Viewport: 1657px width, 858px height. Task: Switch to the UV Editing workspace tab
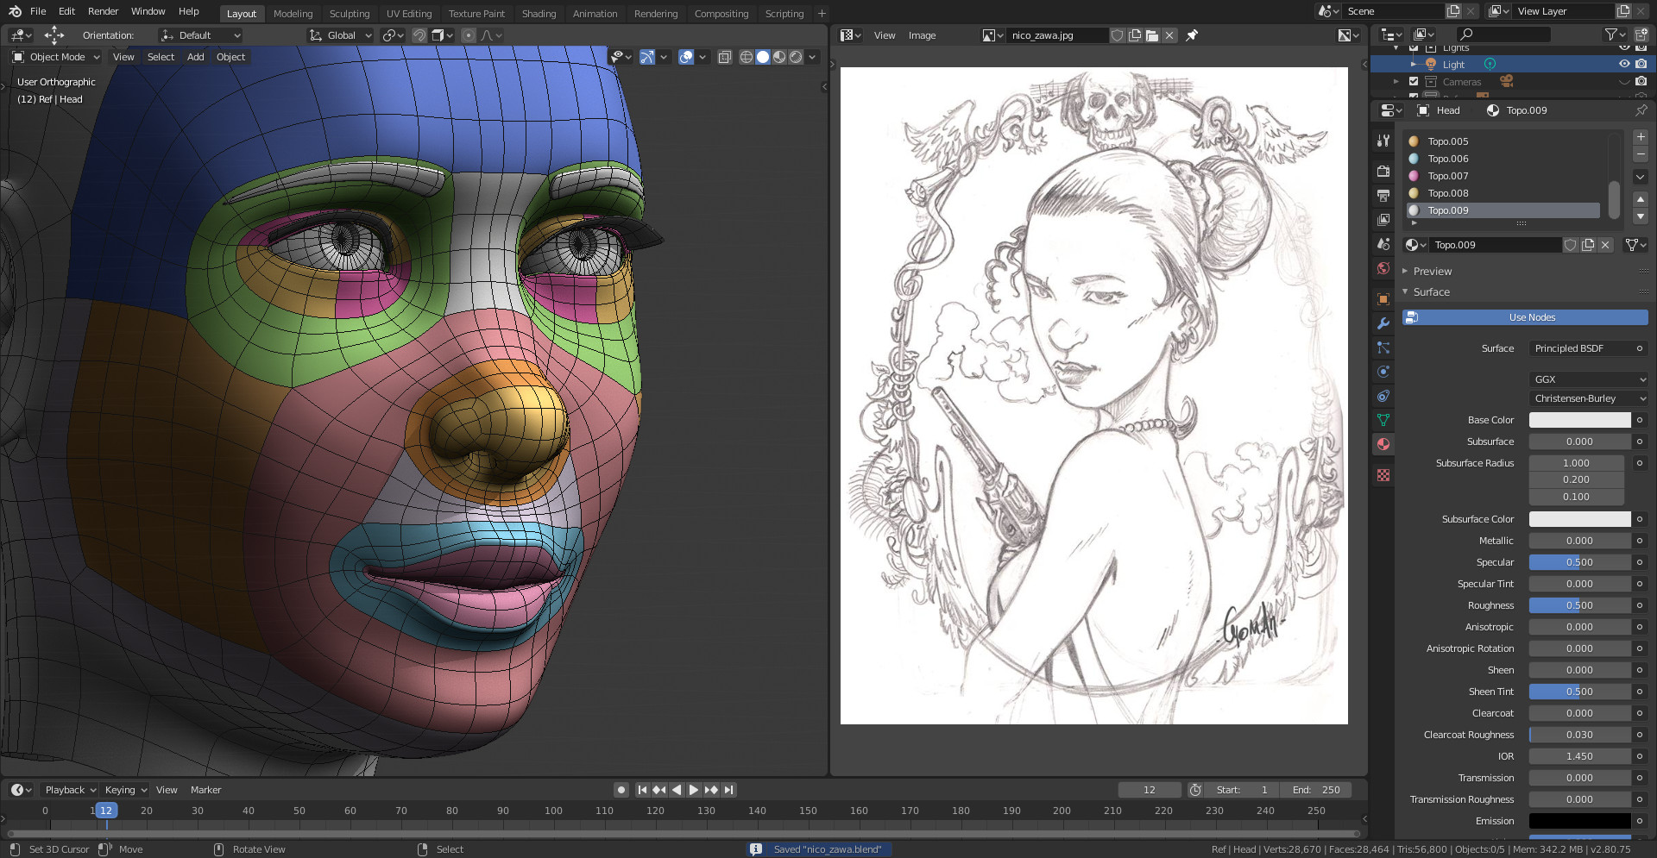(409, 14)
